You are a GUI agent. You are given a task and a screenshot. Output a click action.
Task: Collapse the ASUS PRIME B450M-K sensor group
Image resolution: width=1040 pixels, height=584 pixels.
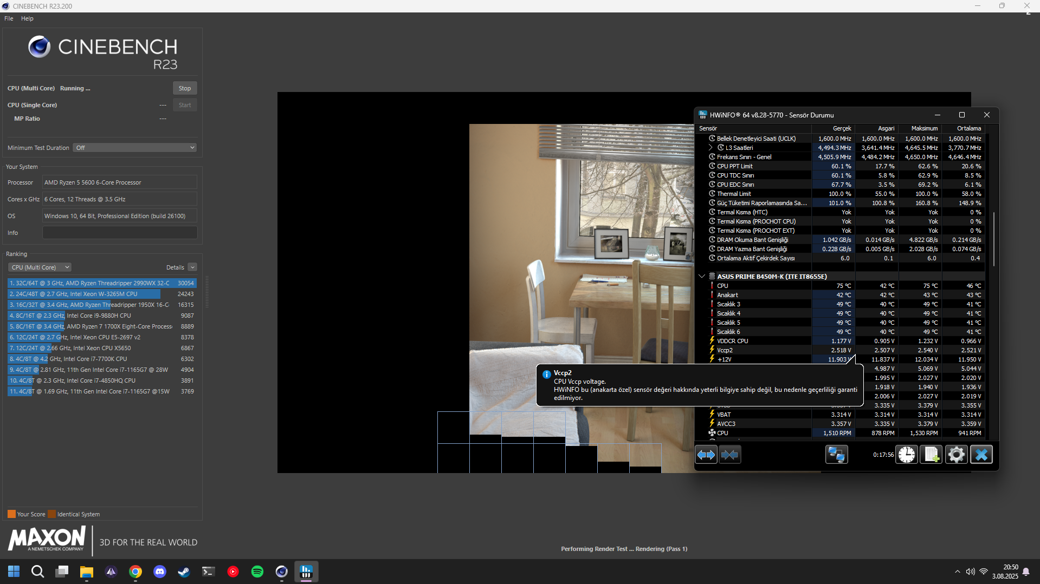(702, 277)
